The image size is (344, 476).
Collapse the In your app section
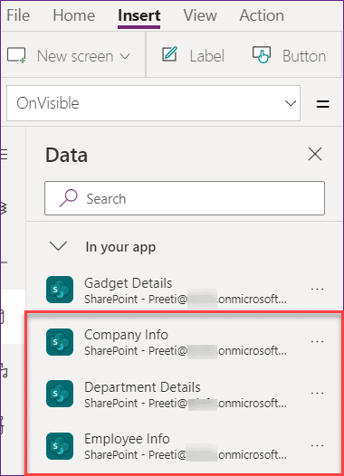pos(58,246)
